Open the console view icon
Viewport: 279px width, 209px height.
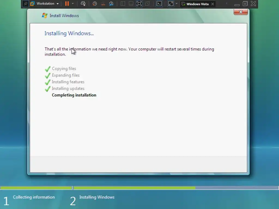tap(159, 4)
